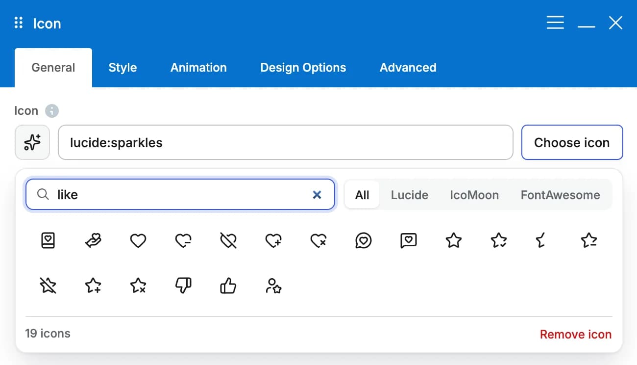Go to the Animation tab
This screenshot has height=365, width=637.
click(x=198, y=68)
